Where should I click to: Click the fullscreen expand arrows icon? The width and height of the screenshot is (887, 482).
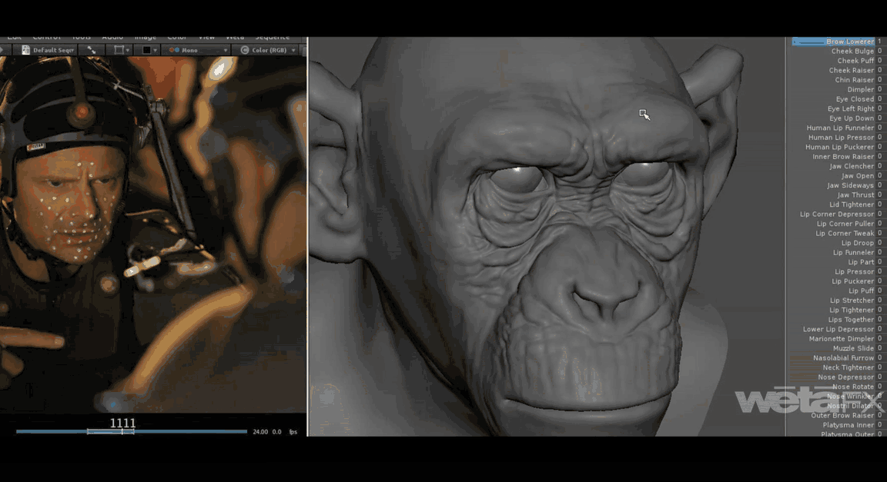tap(91, 50)
